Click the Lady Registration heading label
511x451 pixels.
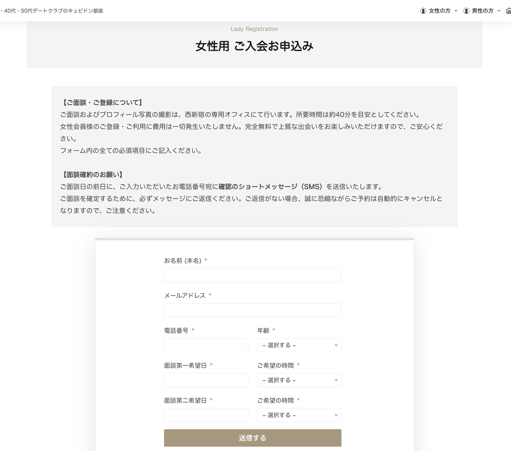click(254, 29)
